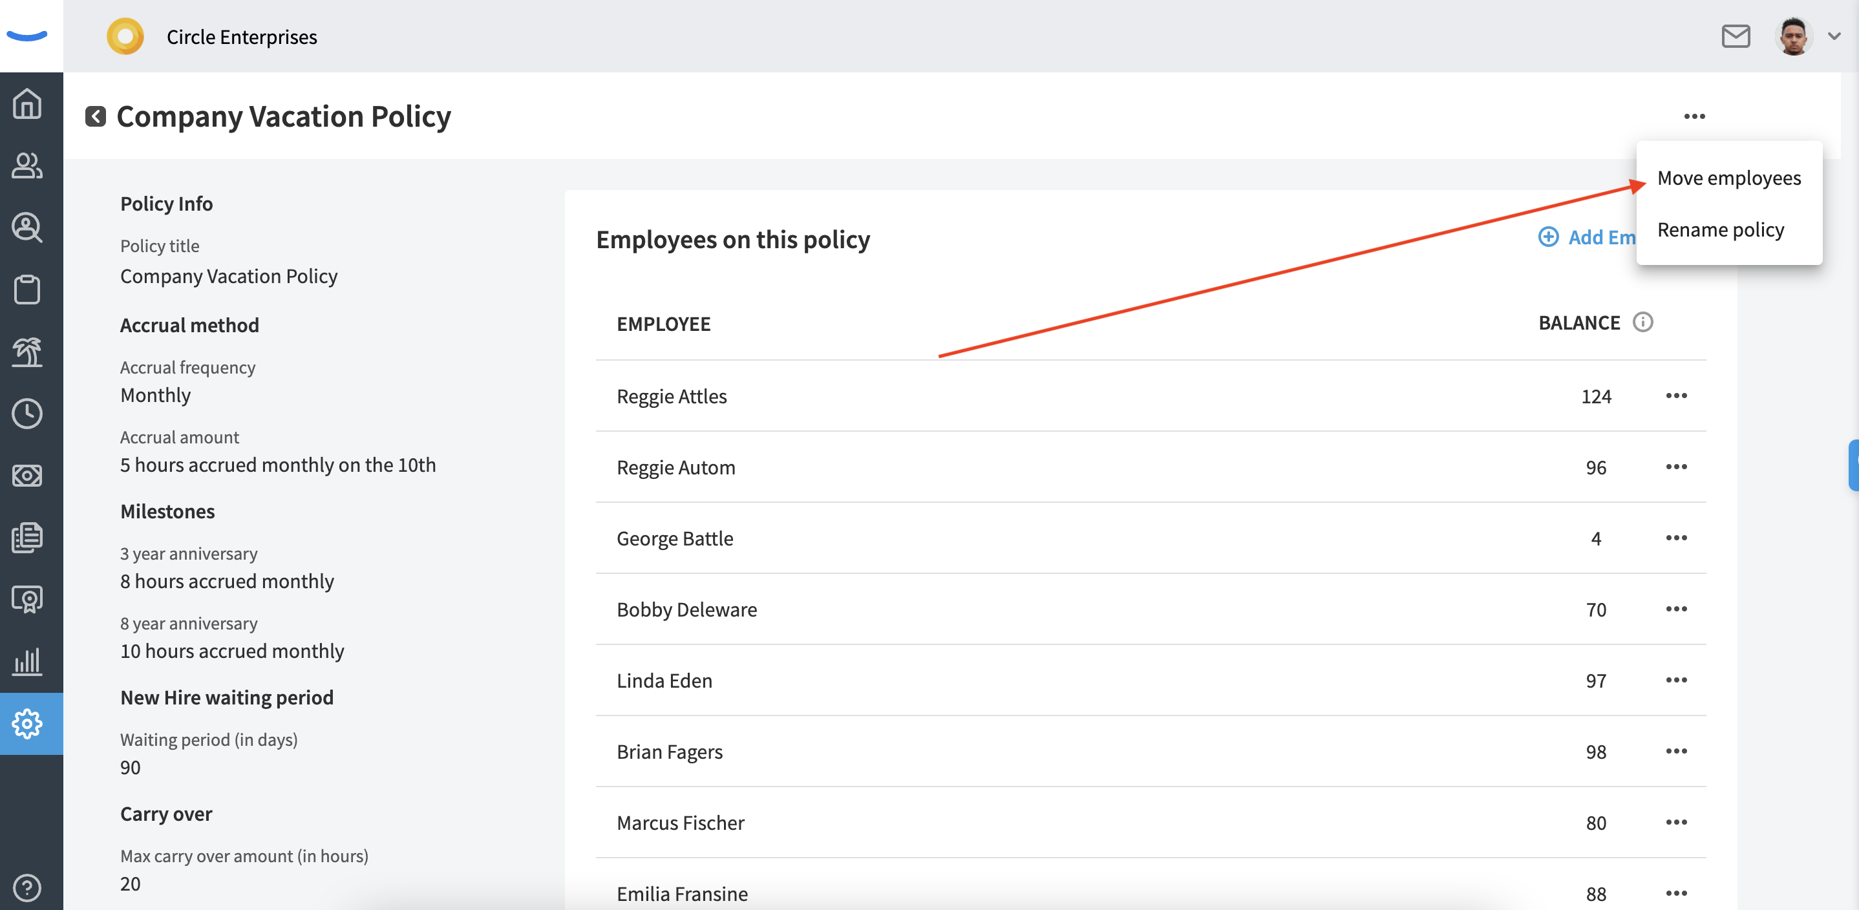Click the clipboard tasks icon

coord(27,290)
